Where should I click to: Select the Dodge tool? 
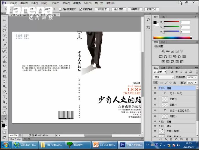[x=4, y=86]
